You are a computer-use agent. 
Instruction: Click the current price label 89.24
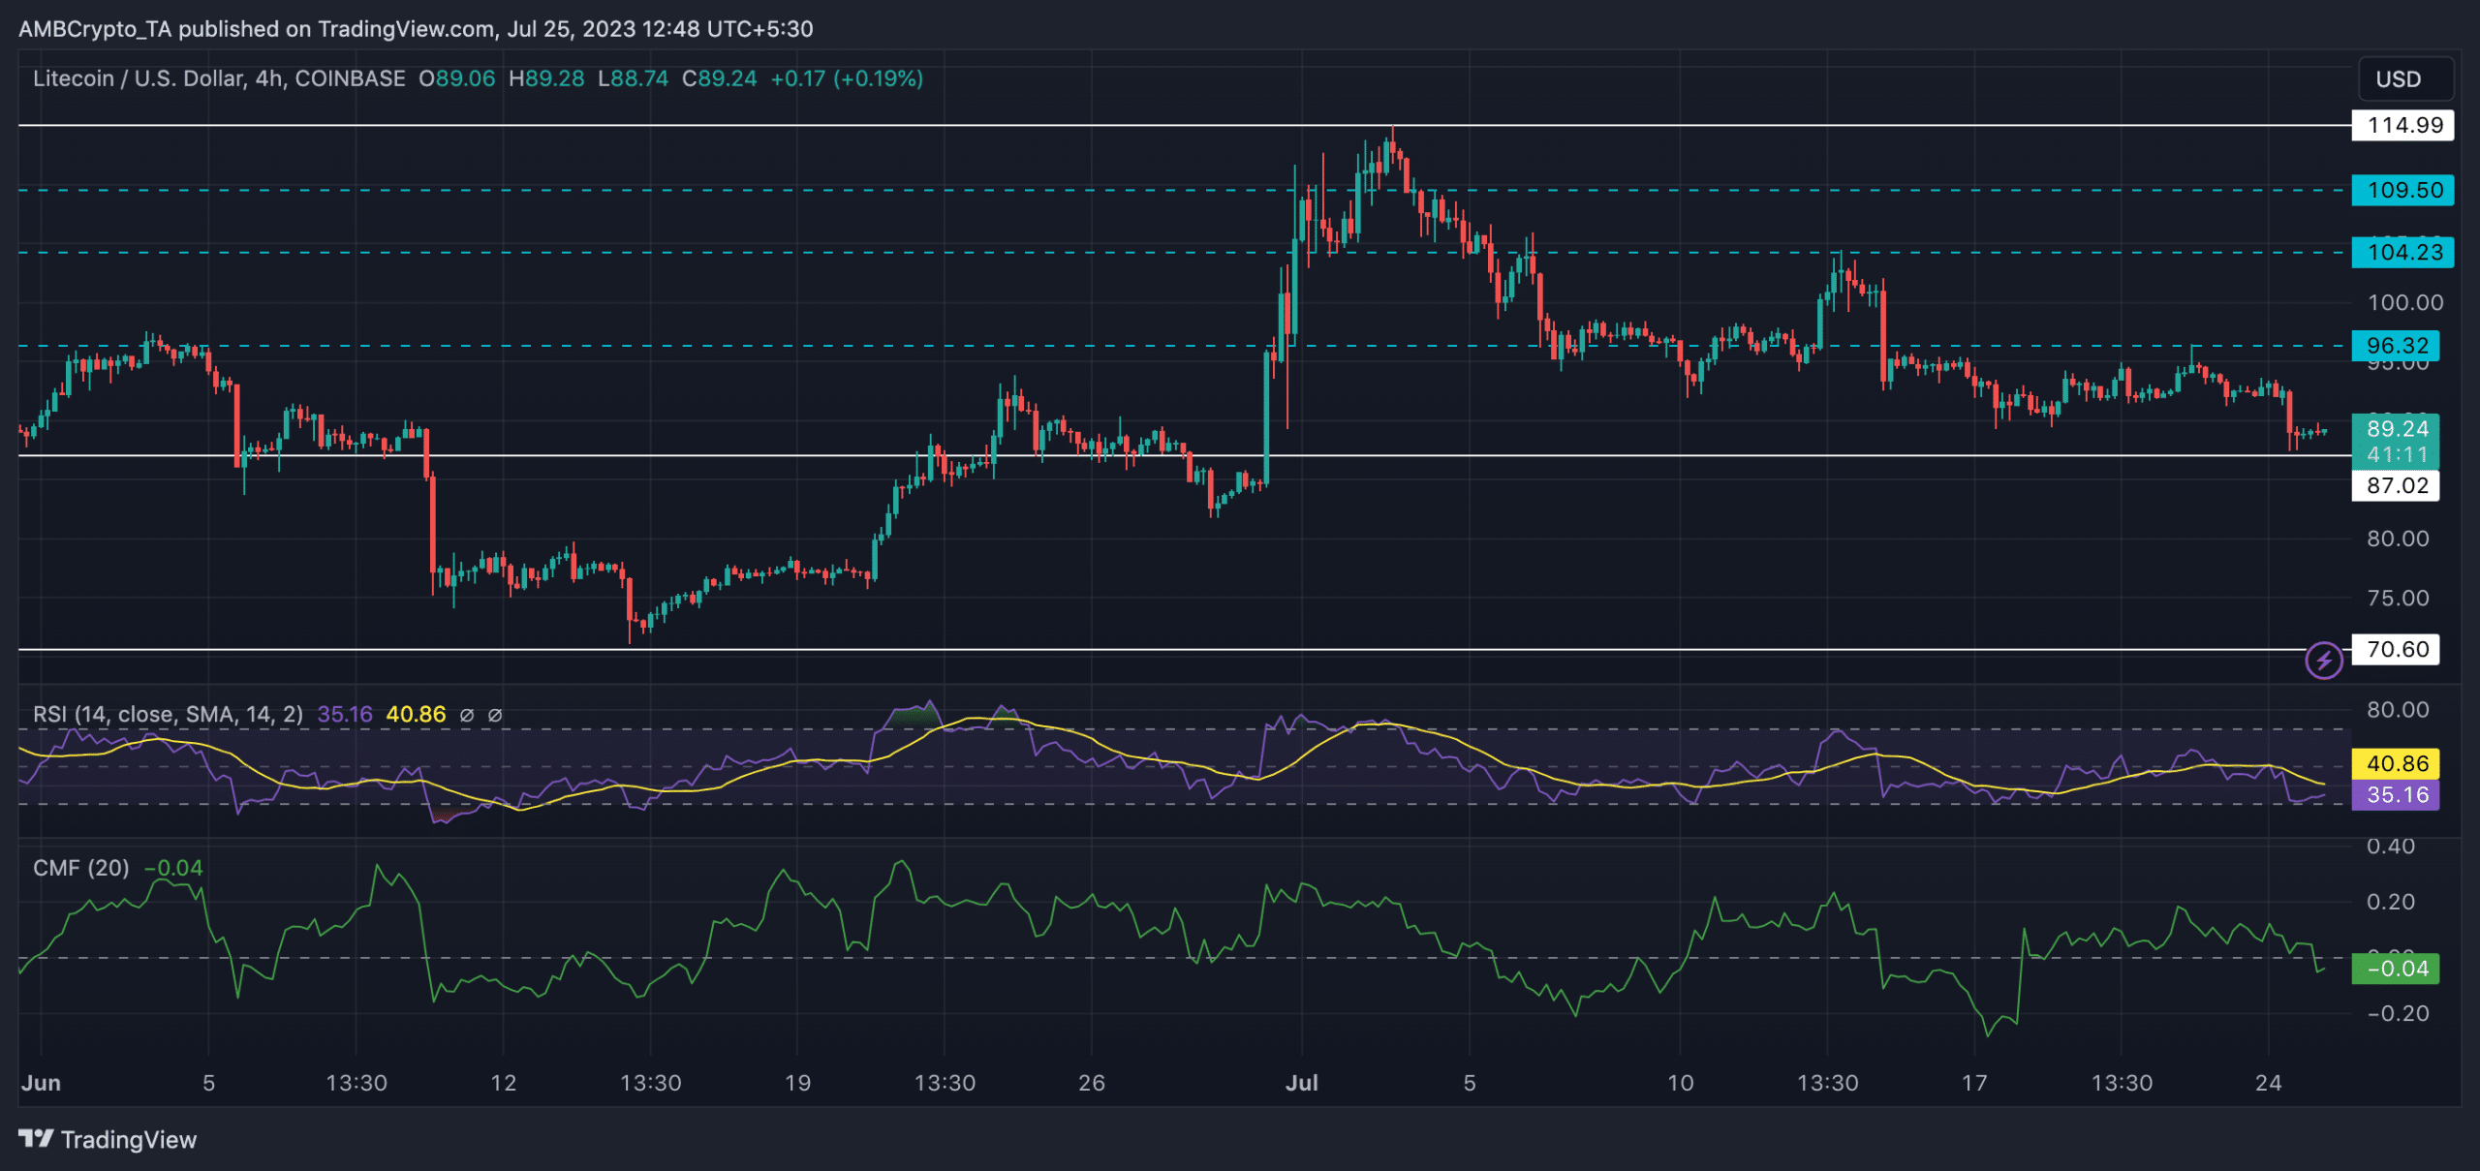point(2396,429)
